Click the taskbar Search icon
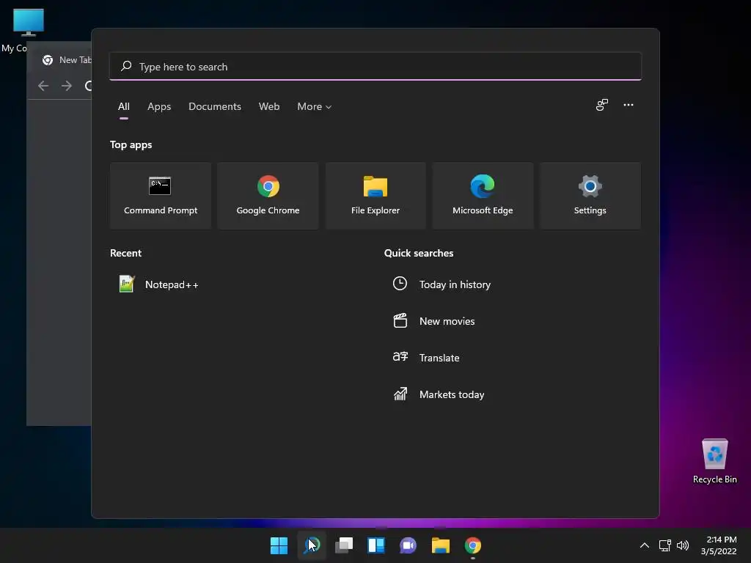The image size is (751, 563). (311, 545)
